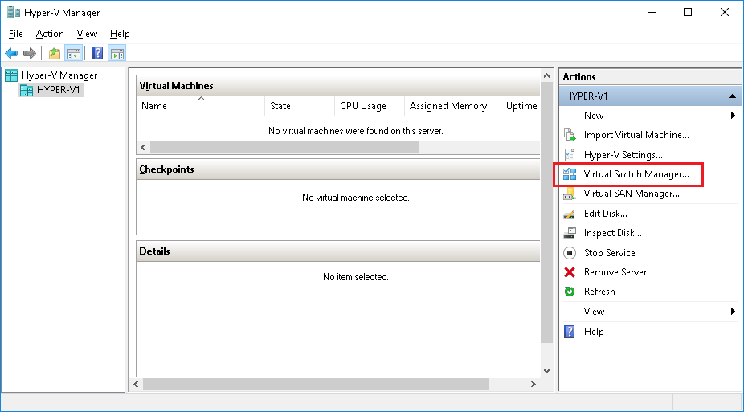Sort by the Name column header
This screenshot has height=412, width=744.
200,106
